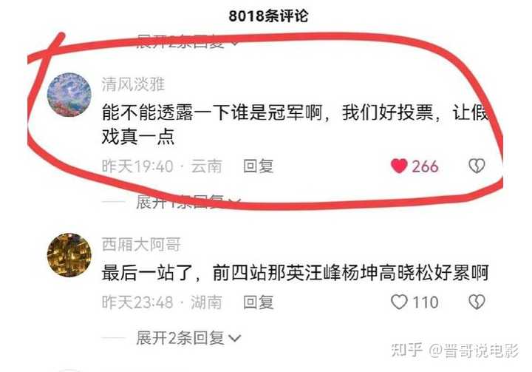Open username 清风淡雅
Image resolution: width=532 pixels, height=372 pixels.
click(x=133, y=84)
